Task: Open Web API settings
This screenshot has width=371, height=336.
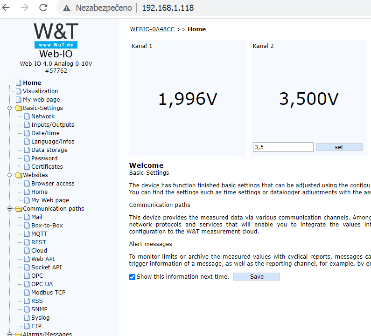Action: coord(43,259)
